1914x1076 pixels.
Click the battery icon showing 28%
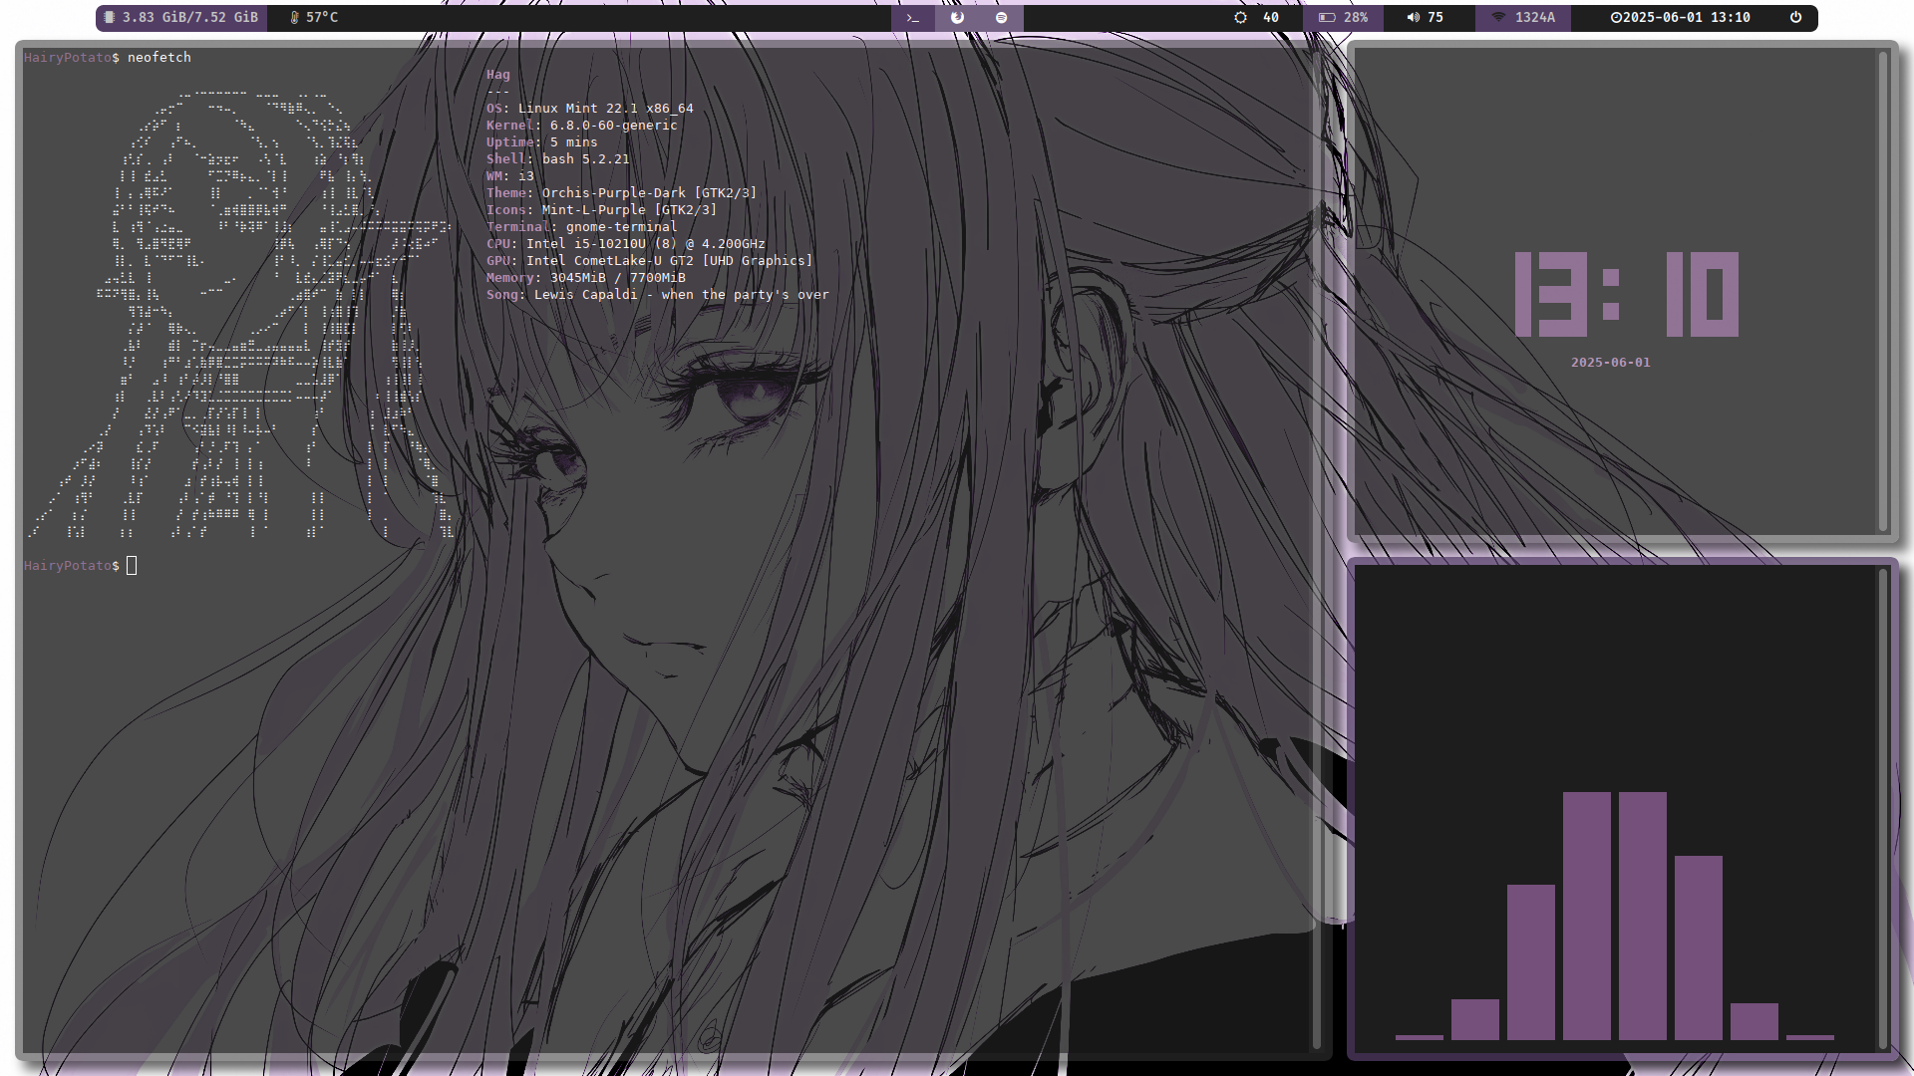1327,18
